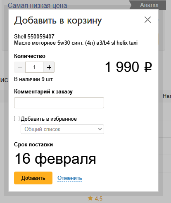This screenshot has height=203, width=171.
Task: Click the Добавить в избранное label text
Action: (x=49, y=119)
